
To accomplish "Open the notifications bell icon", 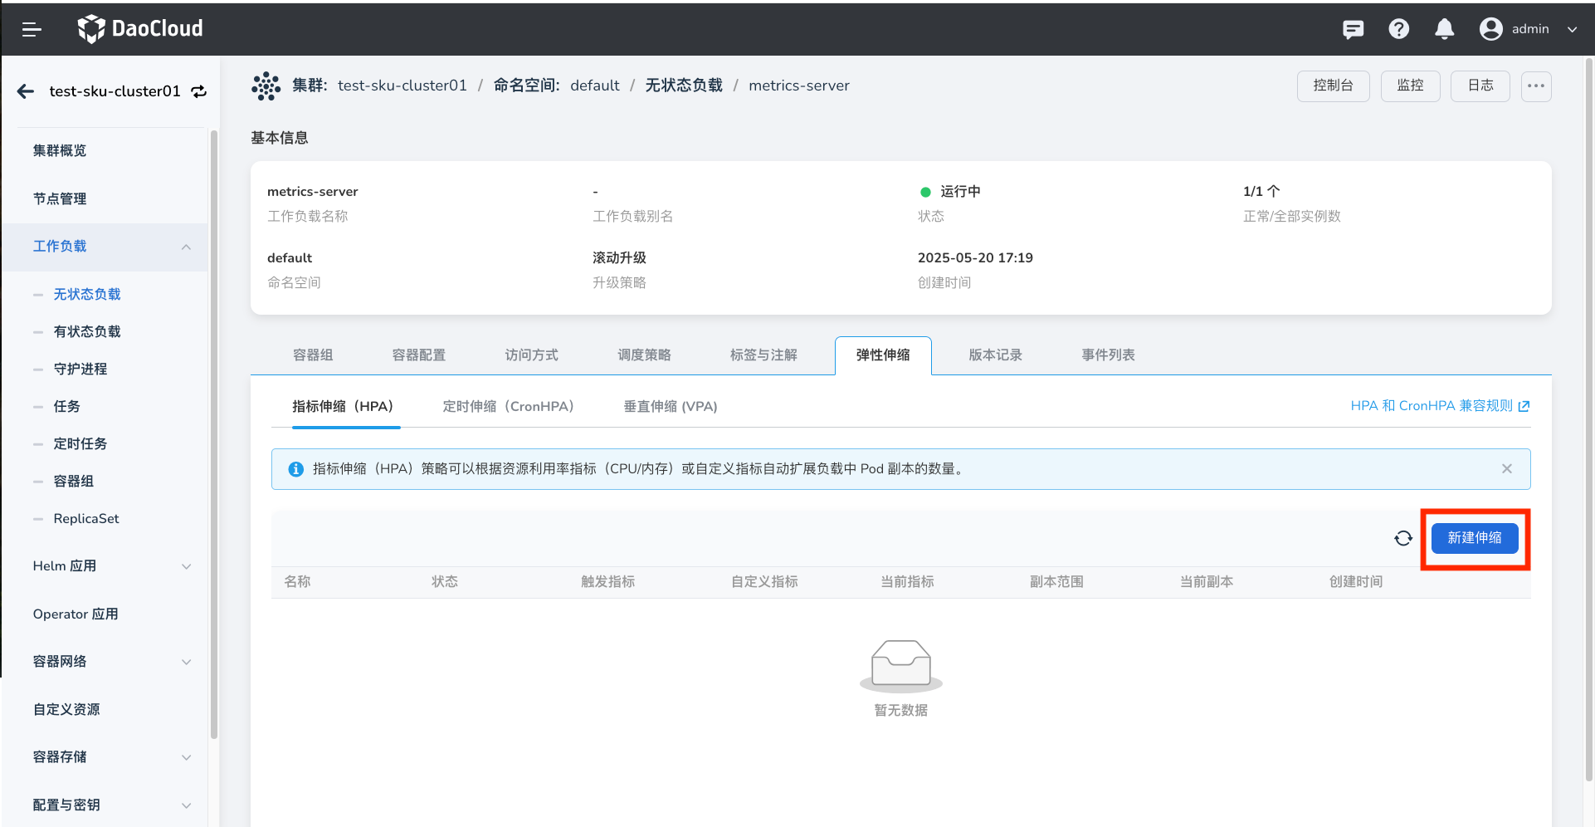I will (x=1444, y=30).
